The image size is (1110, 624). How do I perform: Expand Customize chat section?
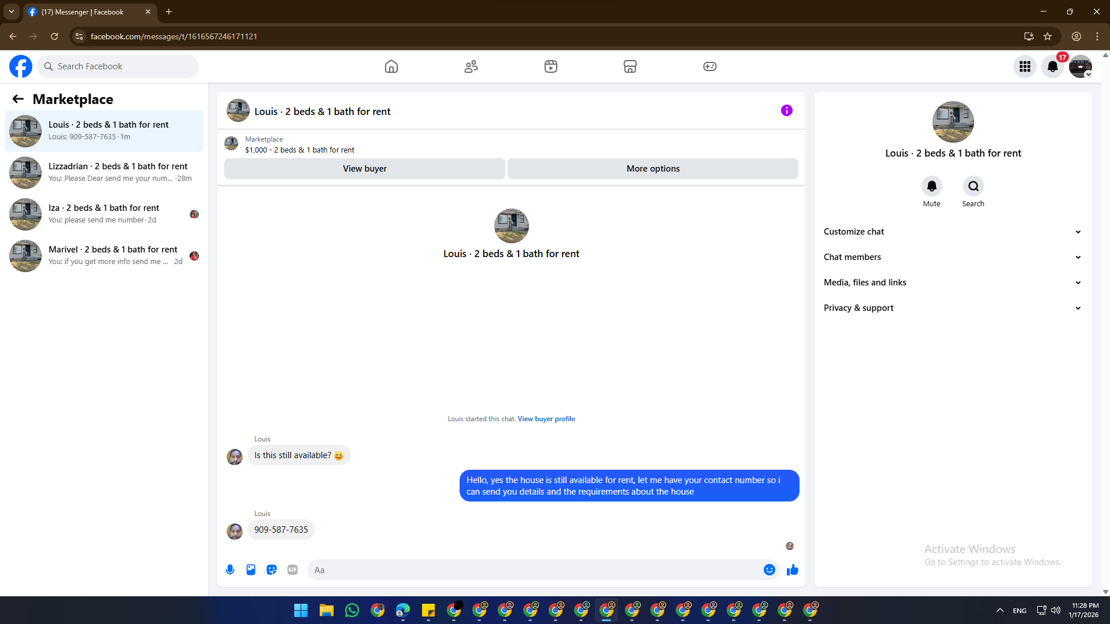pyautogui.click(x=952, y=232)
